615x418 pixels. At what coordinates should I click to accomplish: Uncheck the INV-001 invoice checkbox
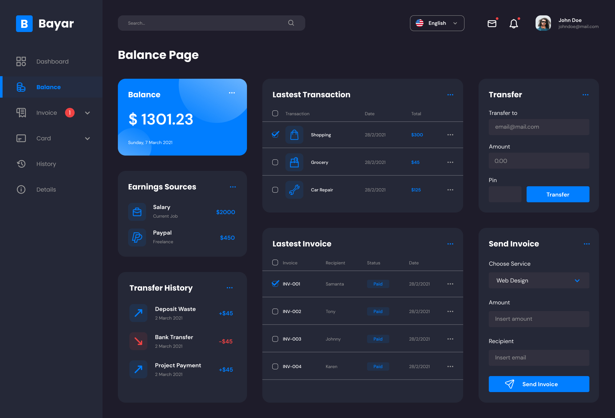[x=275, y=284]
